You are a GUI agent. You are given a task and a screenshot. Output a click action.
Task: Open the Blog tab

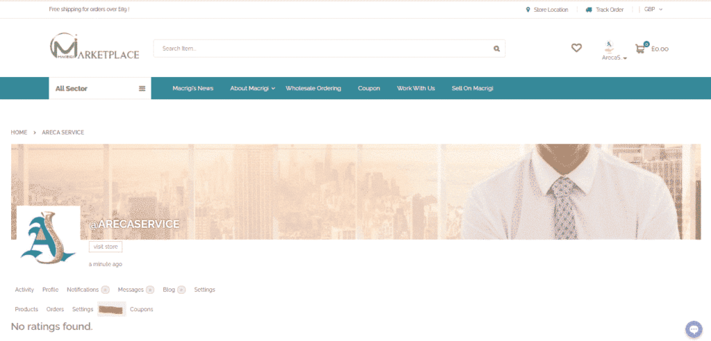pos(174,290)
